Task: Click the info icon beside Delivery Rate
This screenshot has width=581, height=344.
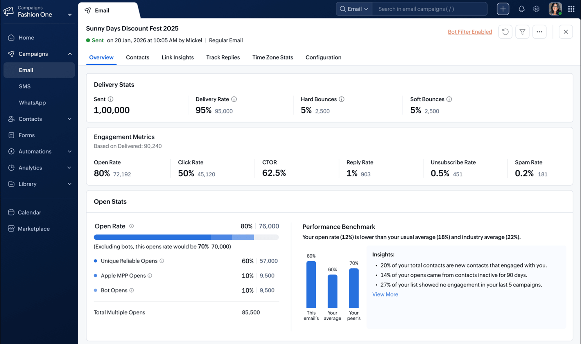Action: tap(234, 99)
